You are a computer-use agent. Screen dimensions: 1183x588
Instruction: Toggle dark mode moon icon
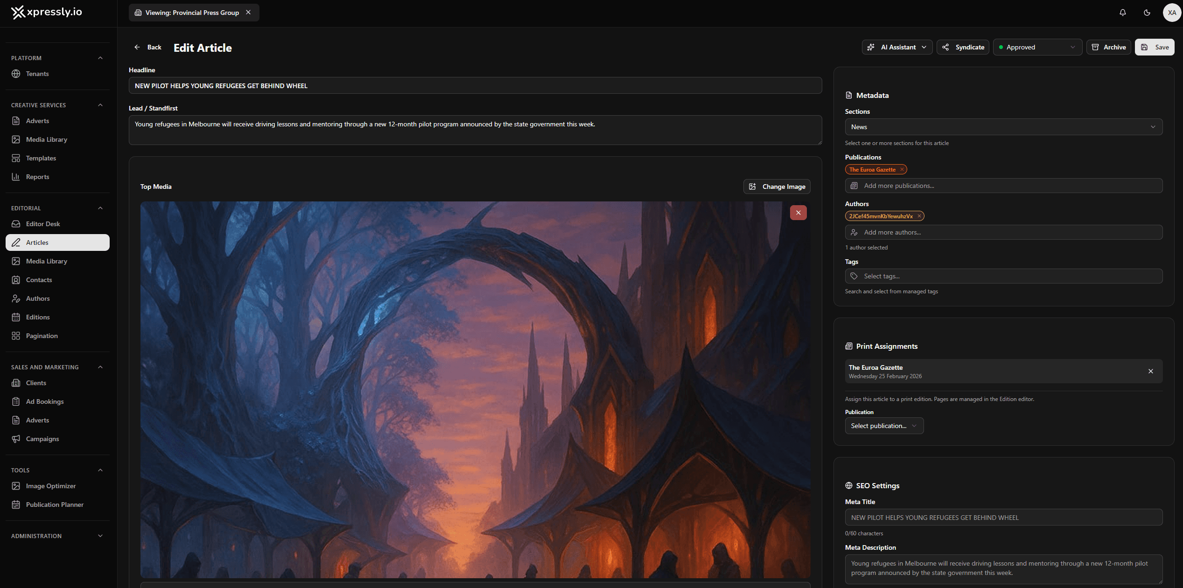point(1147,13)
